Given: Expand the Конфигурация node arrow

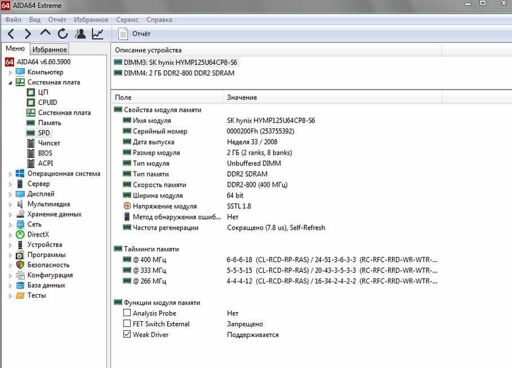Looking at the screenshot, I should coord(10,276).
